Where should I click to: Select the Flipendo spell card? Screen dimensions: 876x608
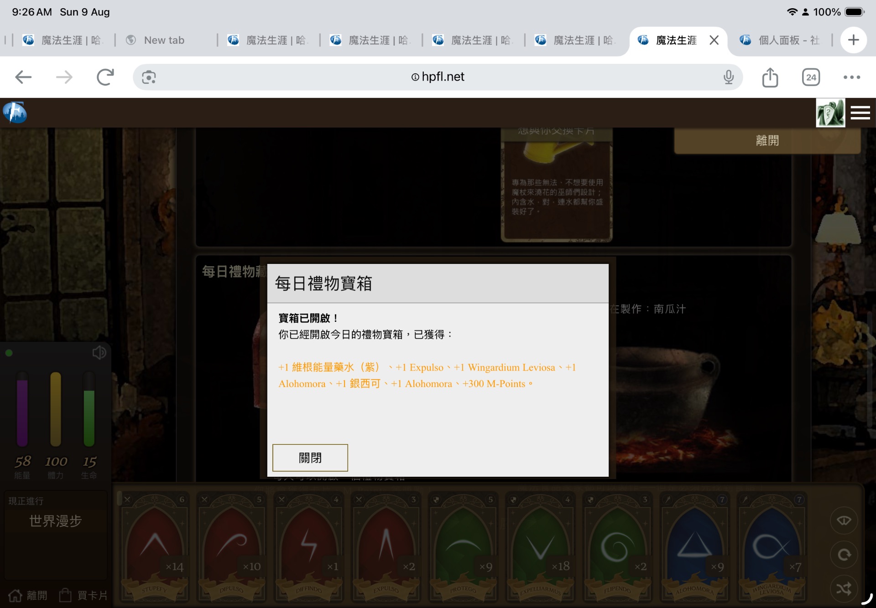[x=617, y=547]
